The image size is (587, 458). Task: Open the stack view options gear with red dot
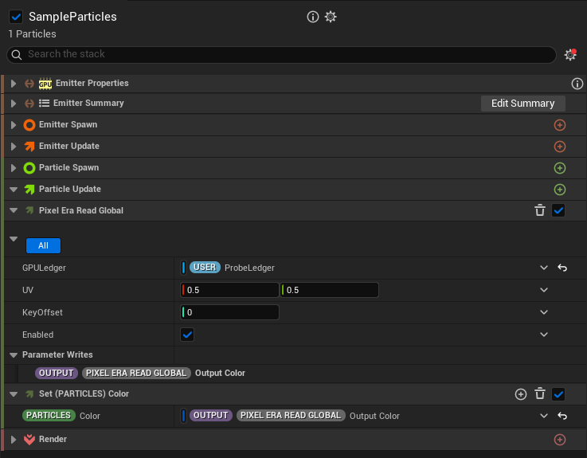click(570, 55)
